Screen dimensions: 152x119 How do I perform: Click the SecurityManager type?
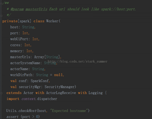point(60,87)
